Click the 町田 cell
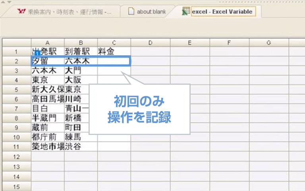 (77, 128)
